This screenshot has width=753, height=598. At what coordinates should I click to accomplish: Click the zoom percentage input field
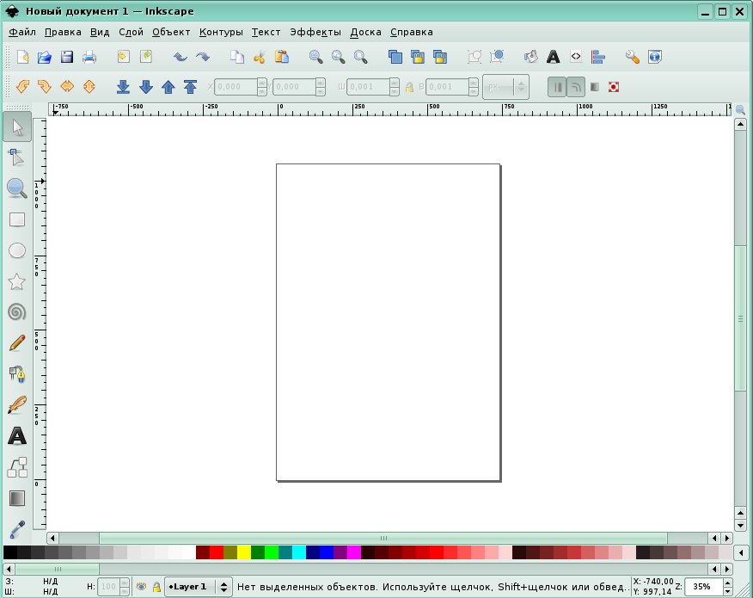coord(702,587)
